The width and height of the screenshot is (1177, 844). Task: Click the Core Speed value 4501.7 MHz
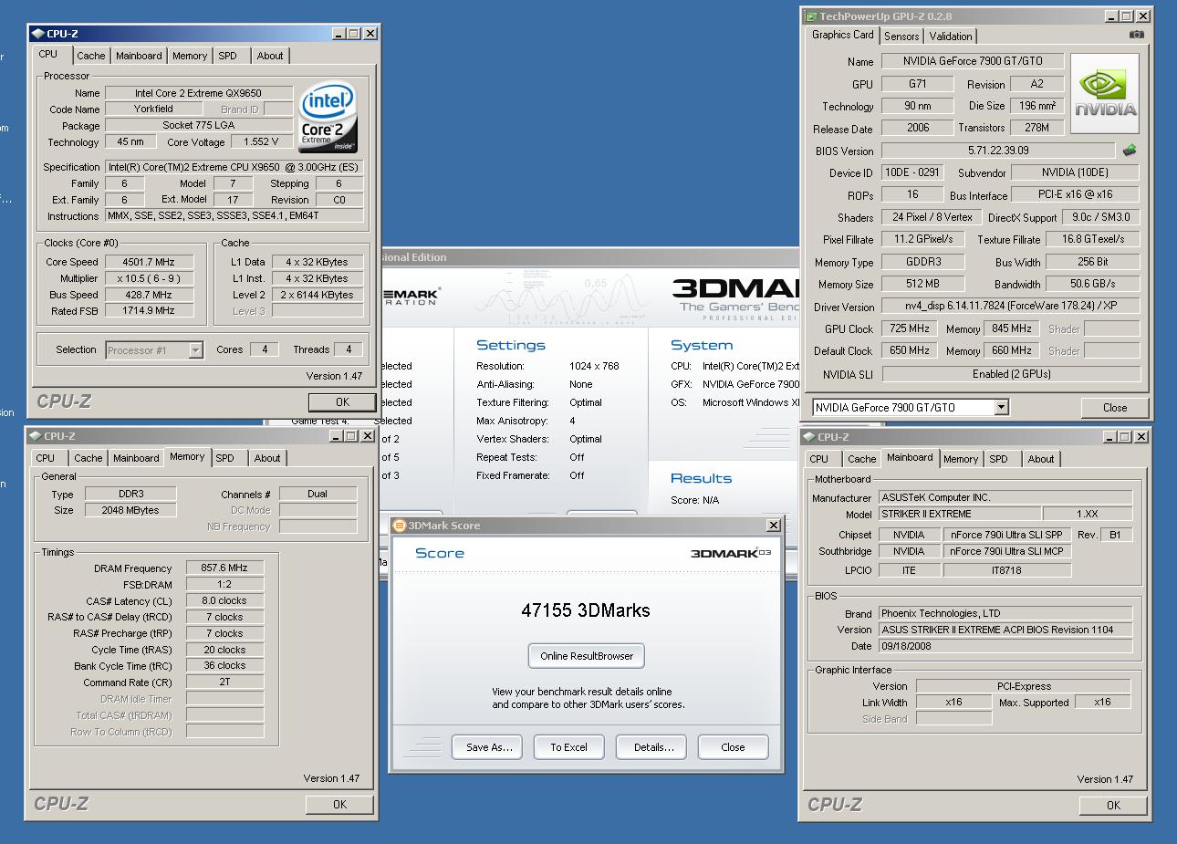149,262
